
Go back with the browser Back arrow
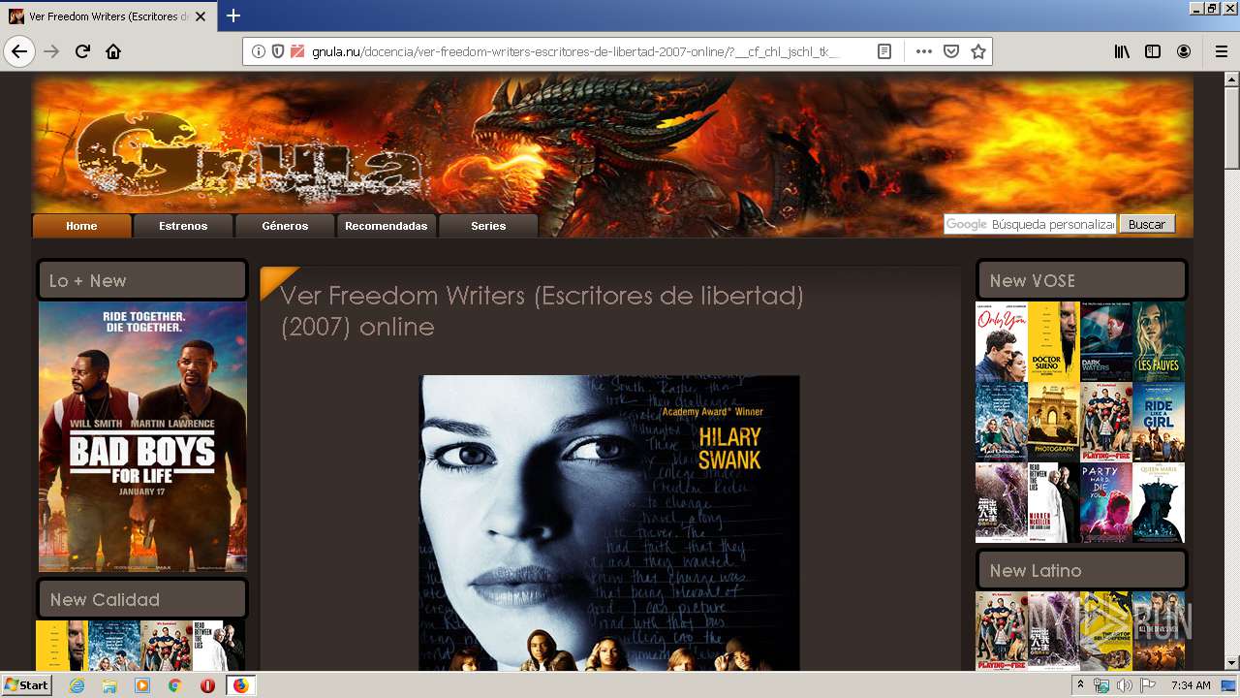click(x=19, y=51)
